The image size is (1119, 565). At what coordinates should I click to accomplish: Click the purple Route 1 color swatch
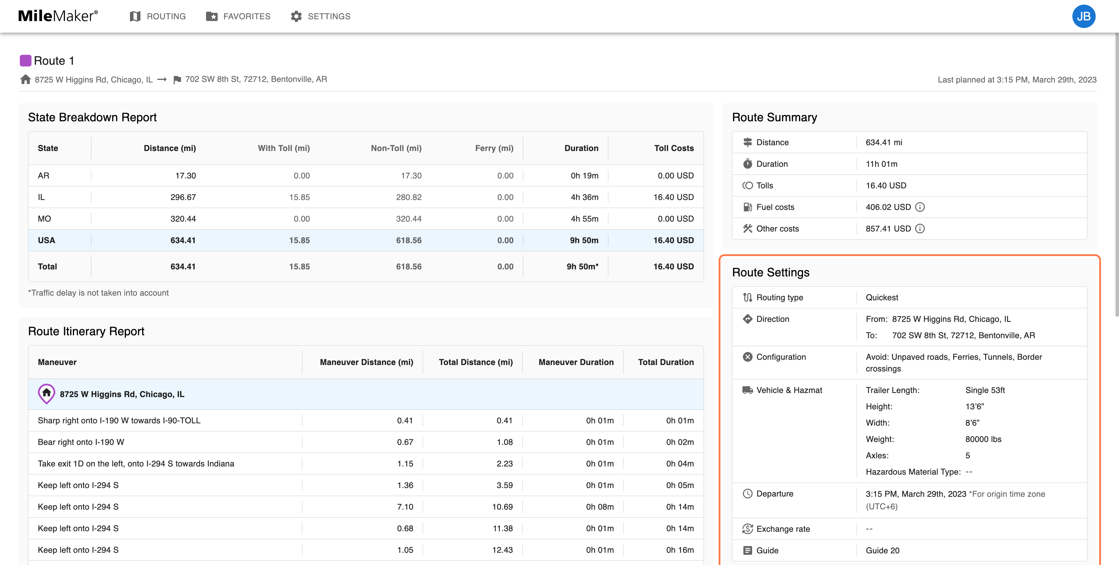[x=26, y=61]
